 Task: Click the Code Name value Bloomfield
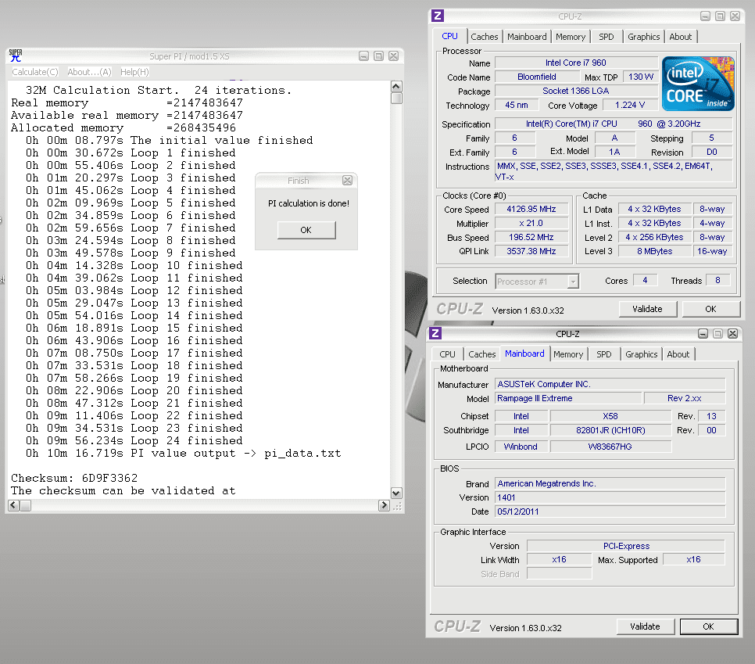pos(537,77)
